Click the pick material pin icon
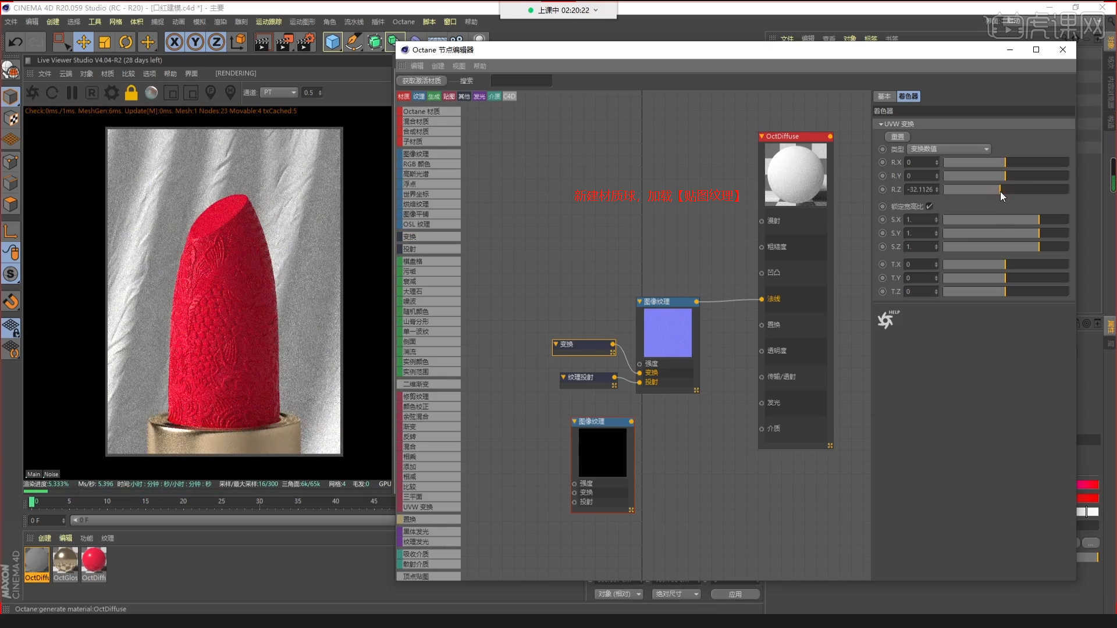Screen dimensions: 1117x628 click(230, 92)
